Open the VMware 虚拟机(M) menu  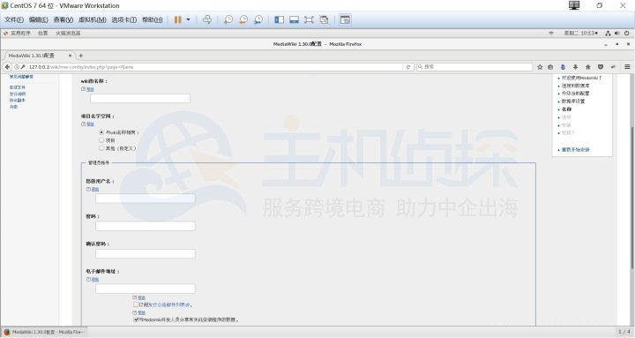click(x=93, y=19)
